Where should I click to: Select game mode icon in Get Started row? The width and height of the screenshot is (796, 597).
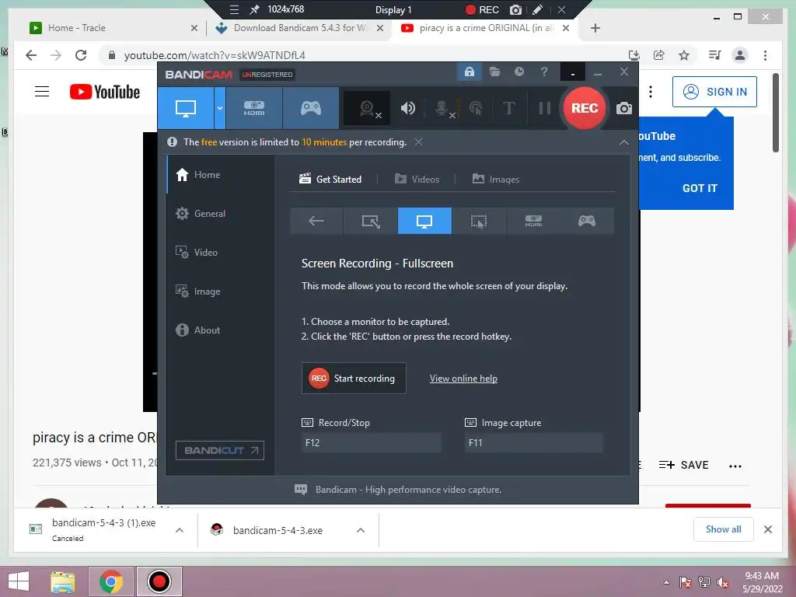click(587, 221)
